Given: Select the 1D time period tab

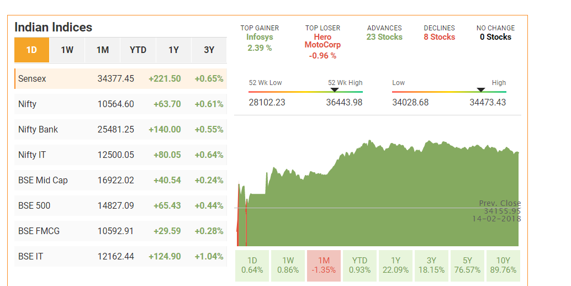Looking at the screenshot, I should (31, 50).
